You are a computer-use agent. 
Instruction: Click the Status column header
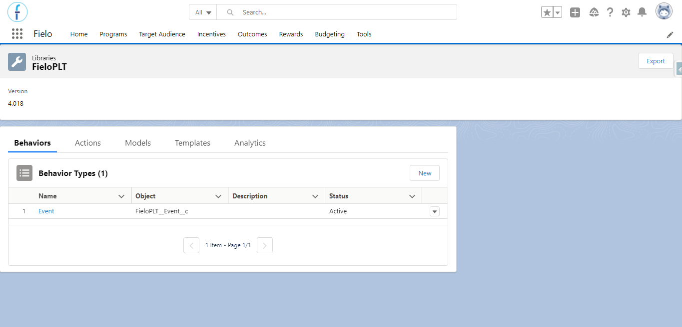(x=339, y=196)
